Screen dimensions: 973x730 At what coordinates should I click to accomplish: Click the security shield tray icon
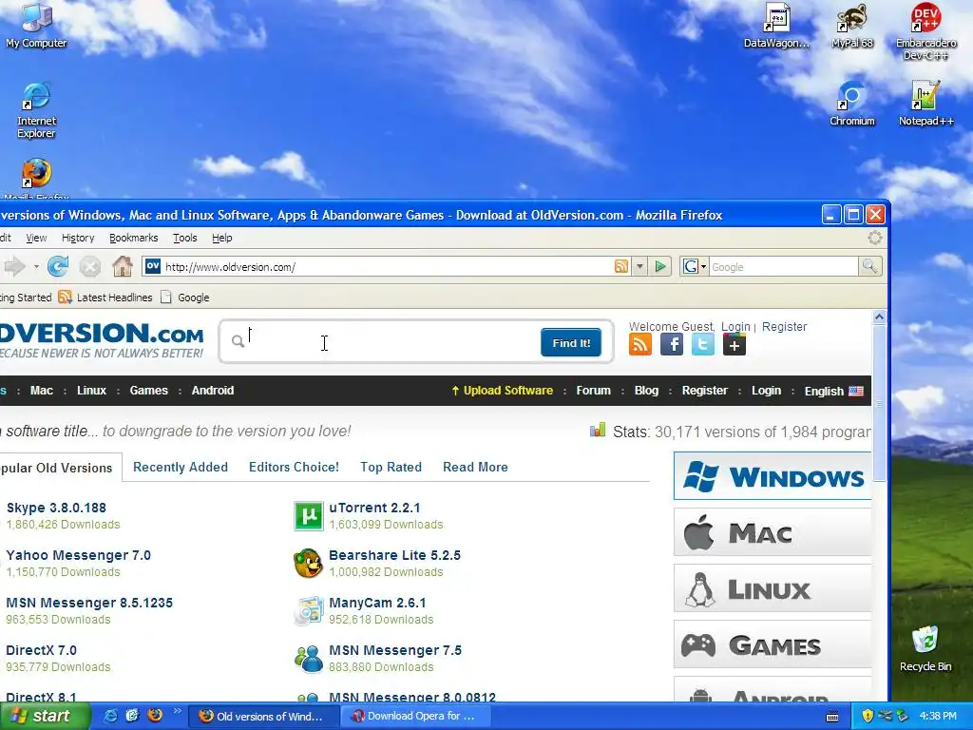(x=868, y=716)
